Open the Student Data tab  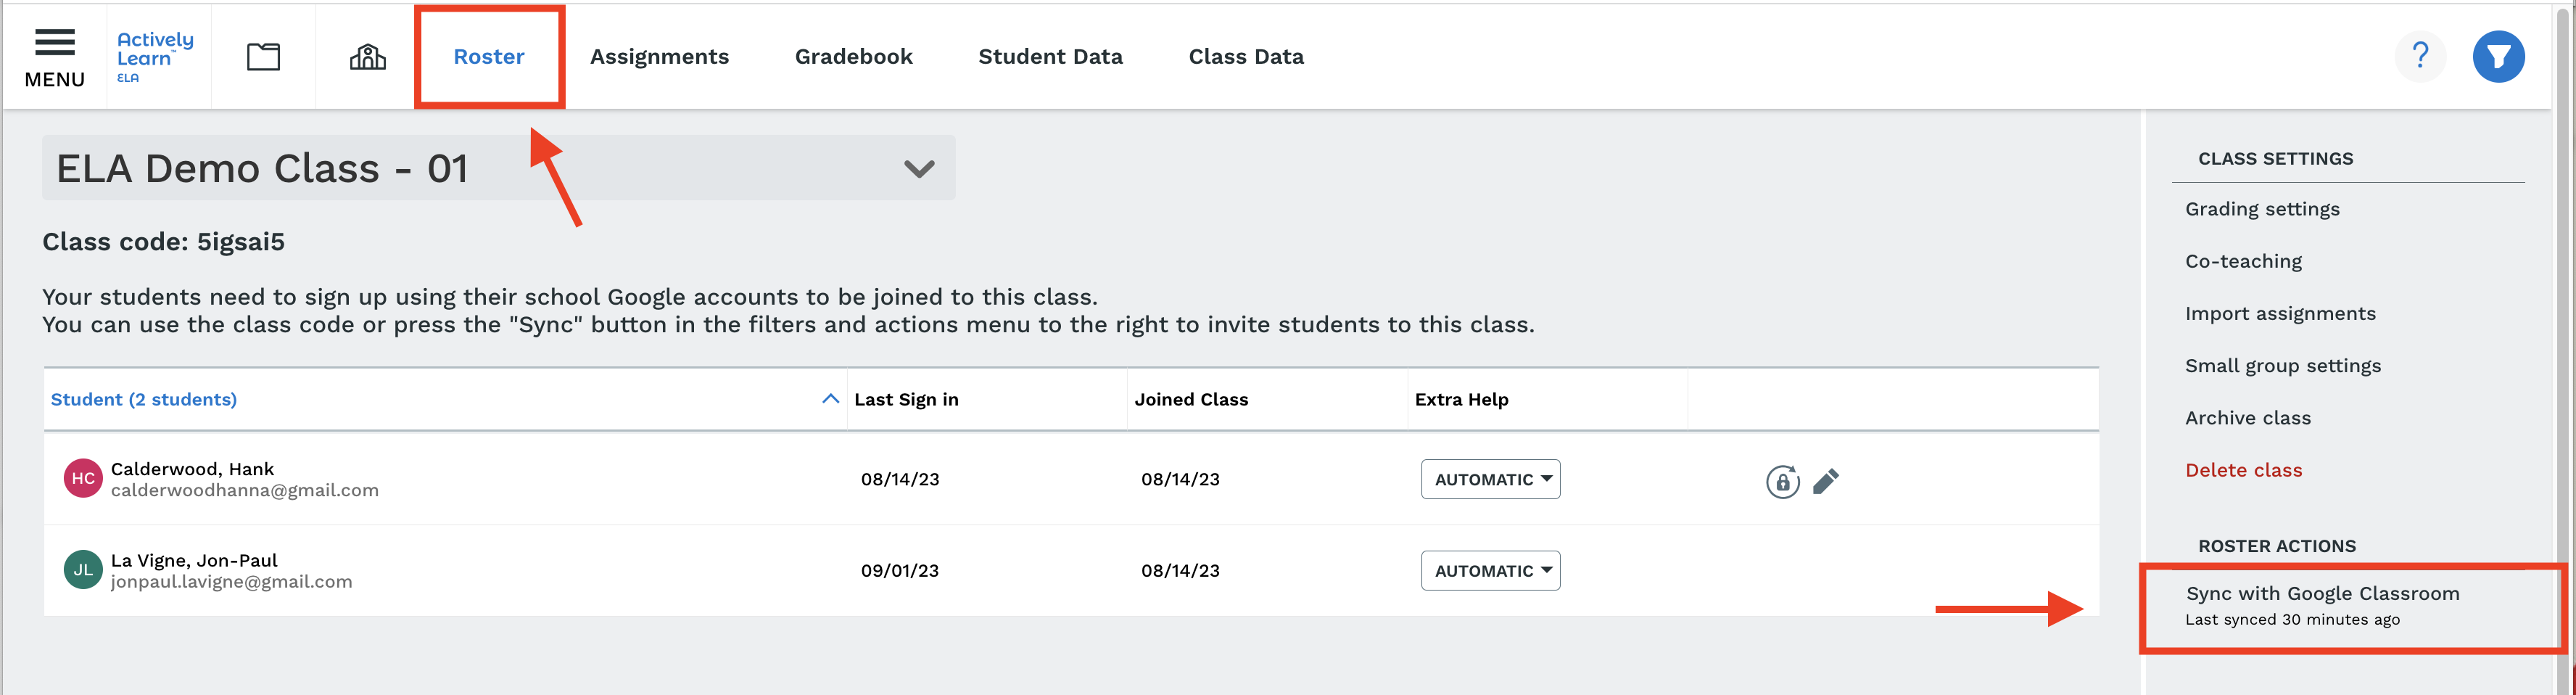click(x=1050, y=57)
